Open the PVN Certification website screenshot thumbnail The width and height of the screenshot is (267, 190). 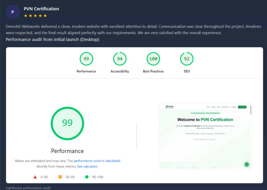[x=205, y=136]
